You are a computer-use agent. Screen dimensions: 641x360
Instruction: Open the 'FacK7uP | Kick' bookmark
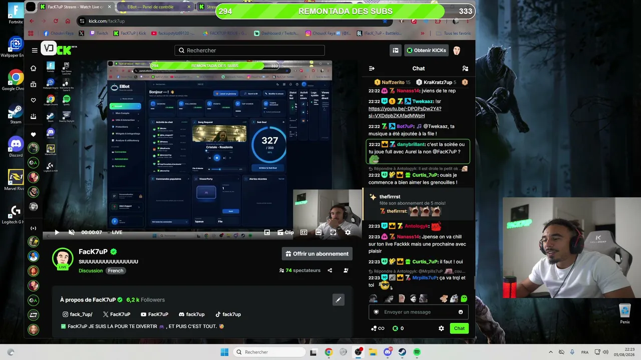pyautogui.click(x=130, y=33)
